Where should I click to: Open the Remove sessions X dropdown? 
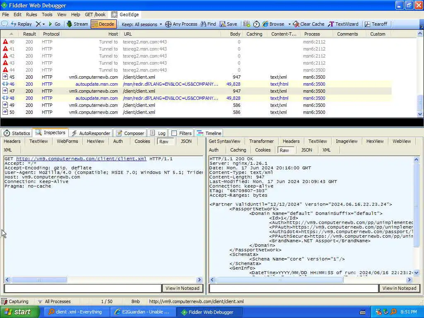[40, 24]
